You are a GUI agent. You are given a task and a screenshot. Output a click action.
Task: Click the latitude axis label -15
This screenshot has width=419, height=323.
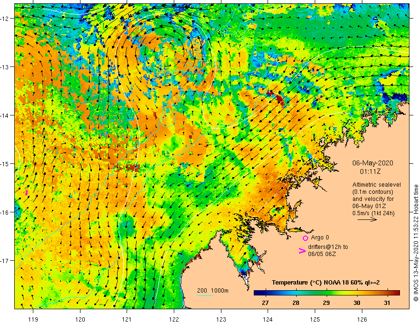coord(5,164)
